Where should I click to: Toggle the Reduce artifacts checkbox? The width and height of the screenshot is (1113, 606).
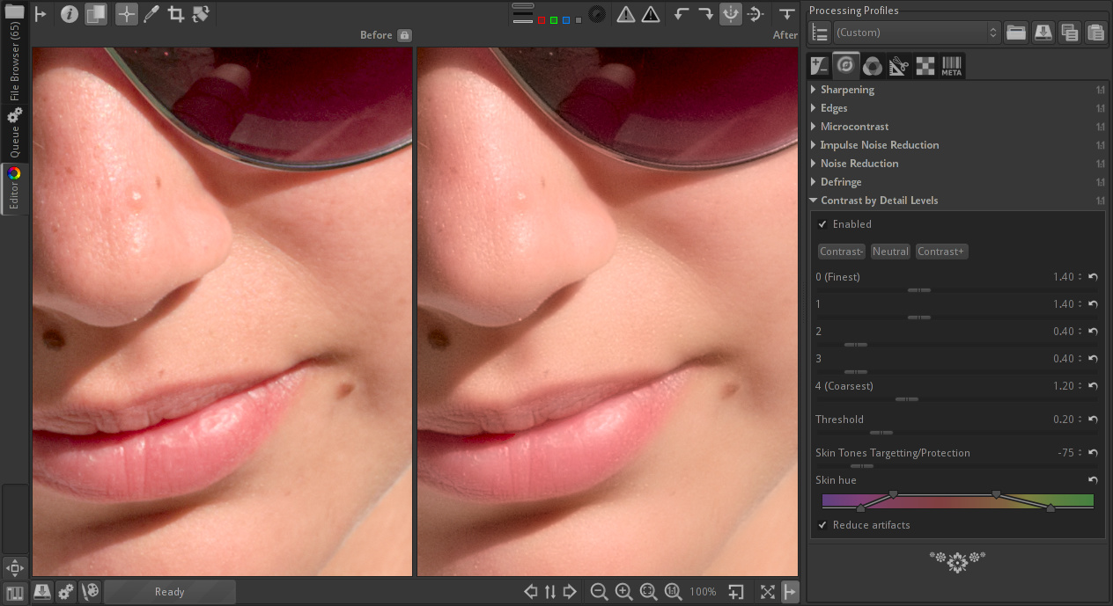click(x=822, y=525)
